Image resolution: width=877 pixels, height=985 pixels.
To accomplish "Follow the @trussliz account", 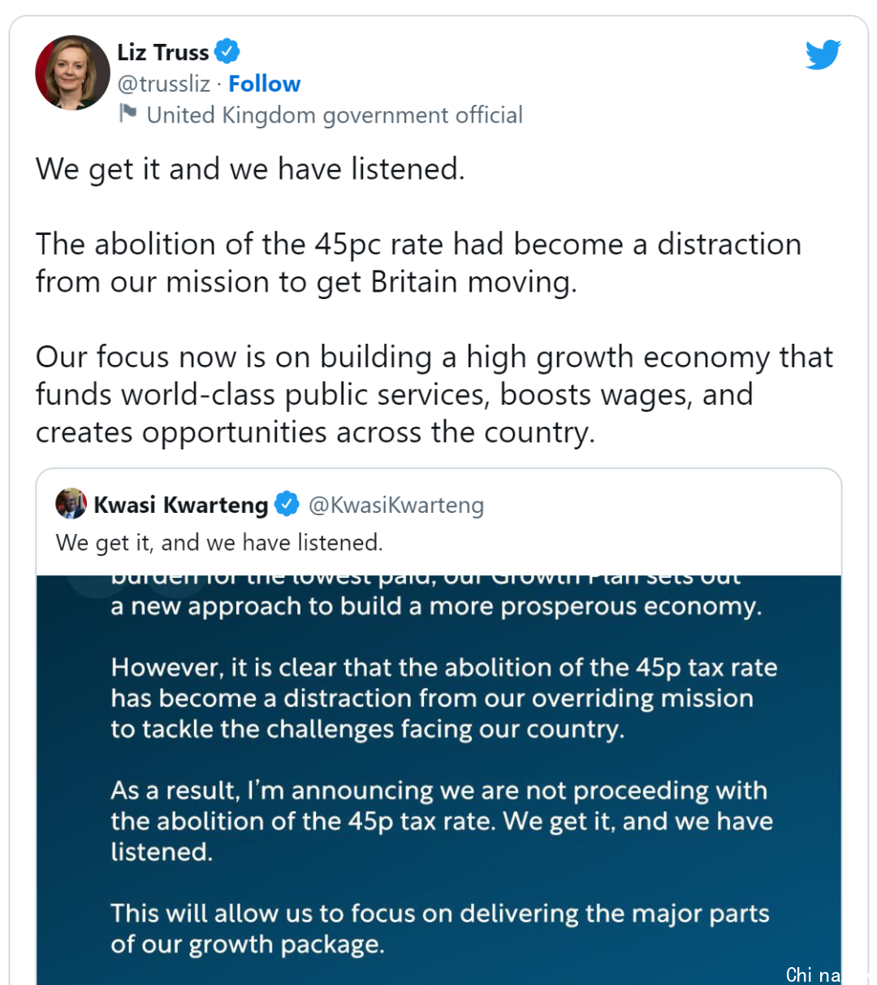I will [x=264, y=84].
